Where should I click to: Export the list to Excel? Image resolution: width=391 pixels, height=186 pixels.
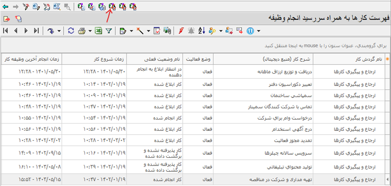pyautogui.click(x=99, y=31)
